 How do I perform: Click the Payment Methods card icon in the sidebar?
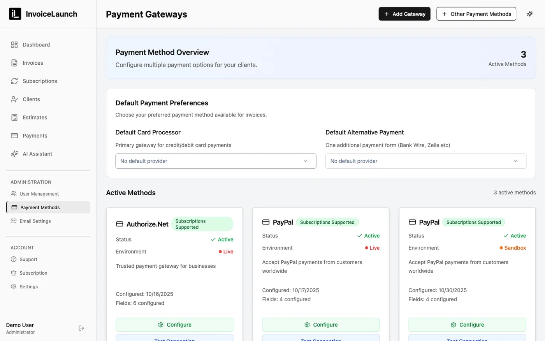14,207
